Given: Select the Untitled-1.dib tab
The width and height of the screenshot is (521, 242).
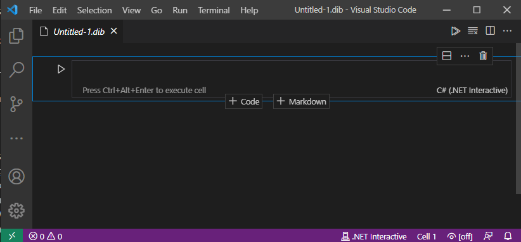Looking at the screenshot, I should 78,31.
